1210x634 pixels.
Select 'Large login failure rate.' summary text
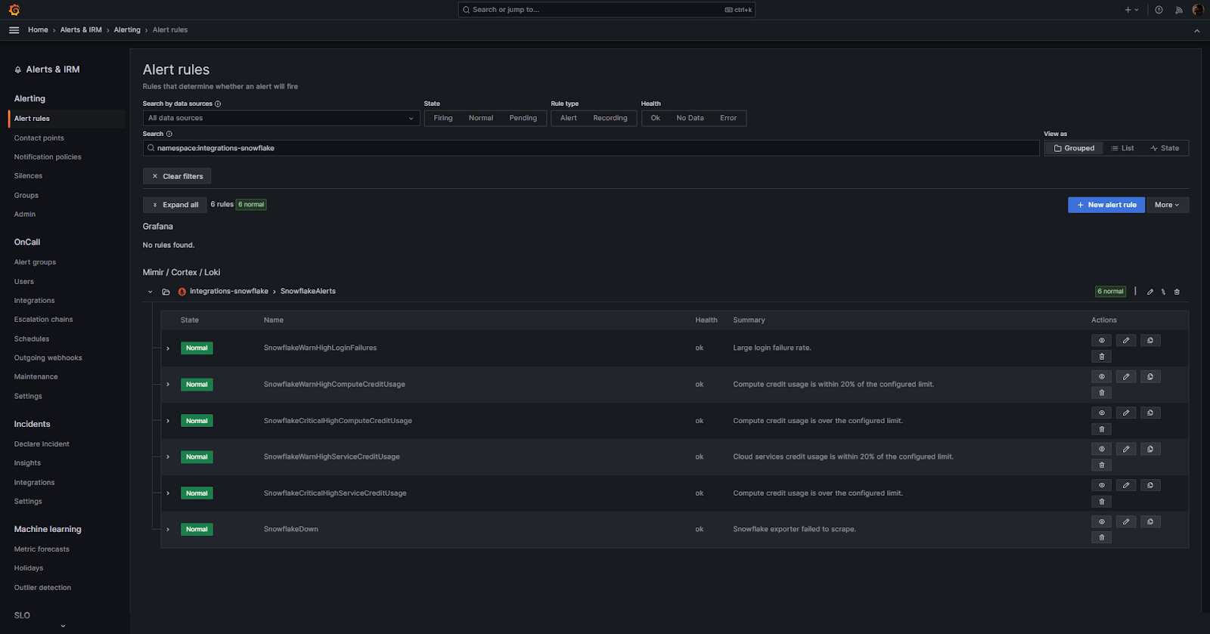tap(772, 348)
